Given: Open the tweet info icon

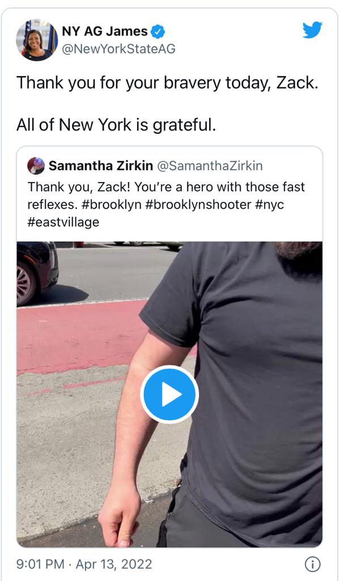Looking at the screenshot, I should coord(312,564).
